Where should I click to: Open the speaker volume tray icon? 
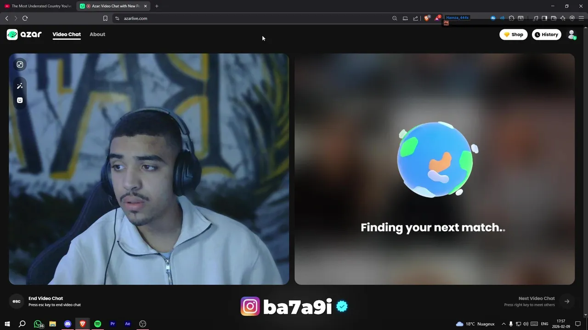pos(526,324)
